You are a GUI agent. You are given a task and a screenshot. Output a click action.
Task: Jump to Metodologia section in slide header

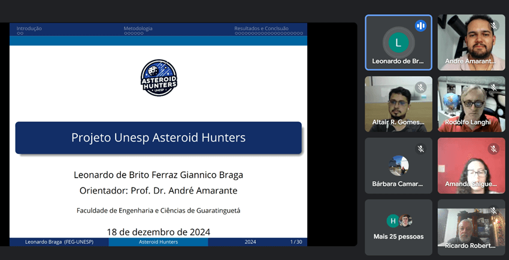pyautogui.click(x=138, y=29)
